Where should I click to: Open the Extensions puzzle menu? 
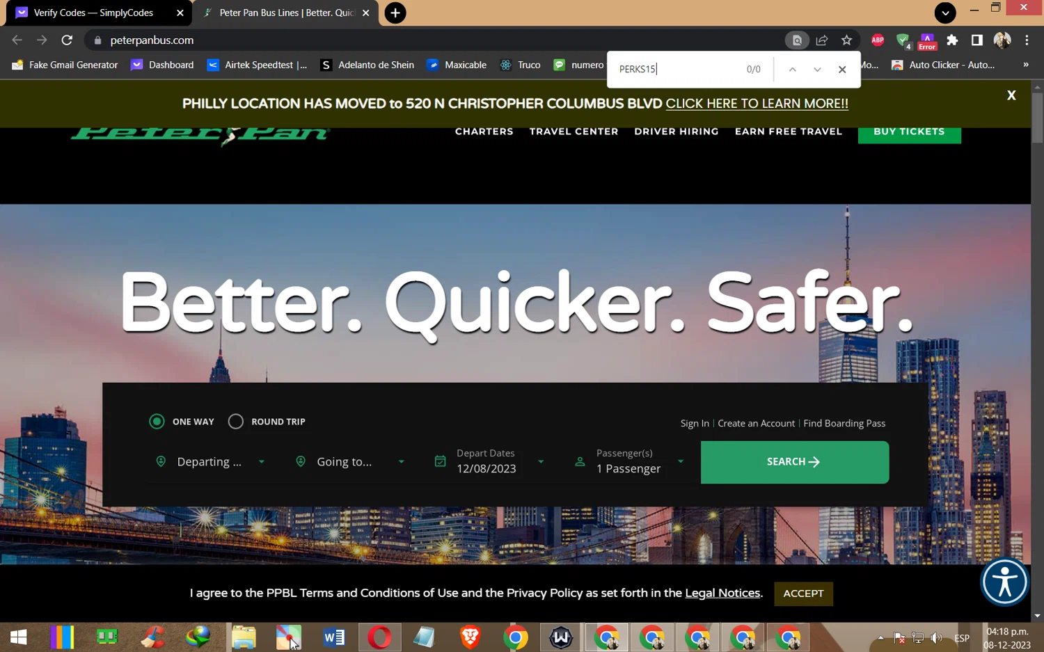tap(952, 40)
